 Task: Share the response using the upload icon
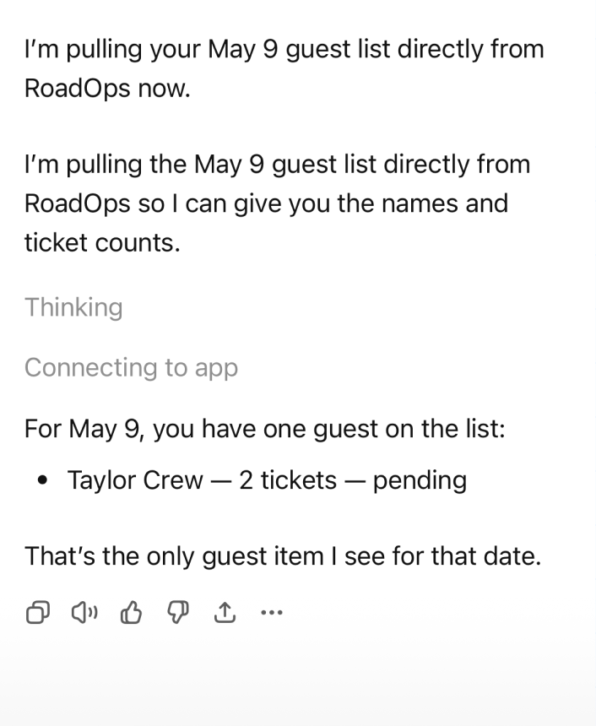(225, 614)
